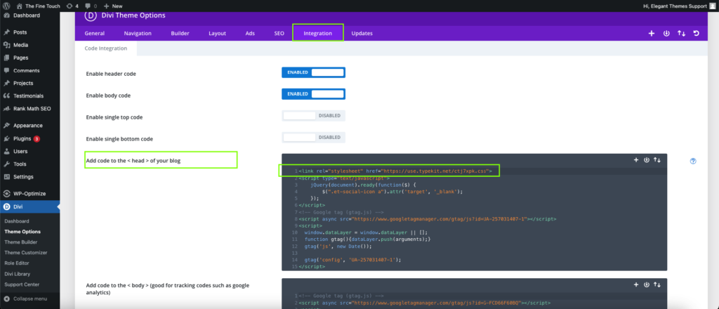The height and width of the screenshot is (309, 719).
Task: Toggle Enable single top code switch
Action: 313,116
